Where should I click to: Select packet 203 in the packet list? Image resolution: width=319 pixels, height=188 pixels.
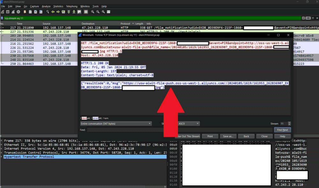[39, 36]
